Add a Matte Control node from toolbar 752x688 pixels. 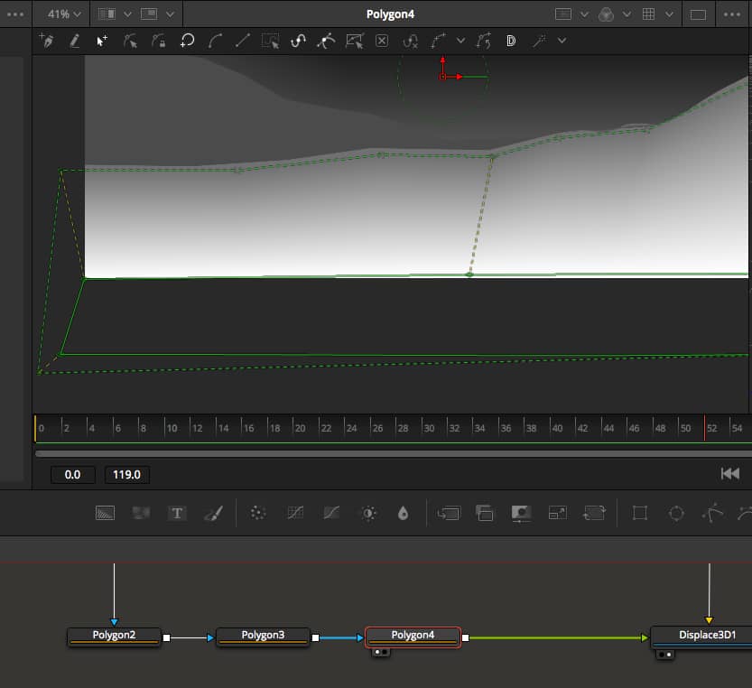[521, 514]
